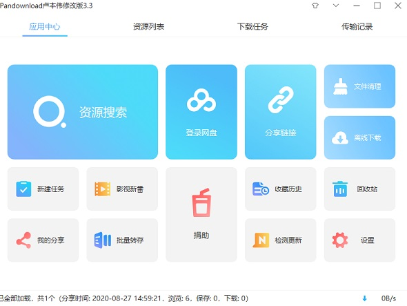The image size is (407, 306).
Task: Open the 分享链接 chain link icon
Action: (x=281, y=100)
